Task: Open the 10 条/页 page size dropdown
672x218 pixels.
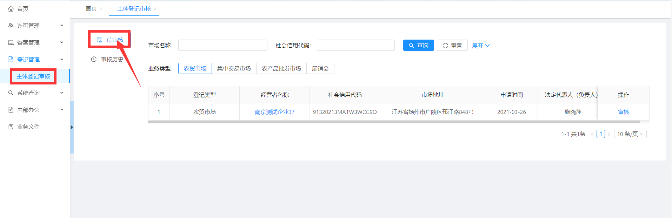Action: click(630, 134)
